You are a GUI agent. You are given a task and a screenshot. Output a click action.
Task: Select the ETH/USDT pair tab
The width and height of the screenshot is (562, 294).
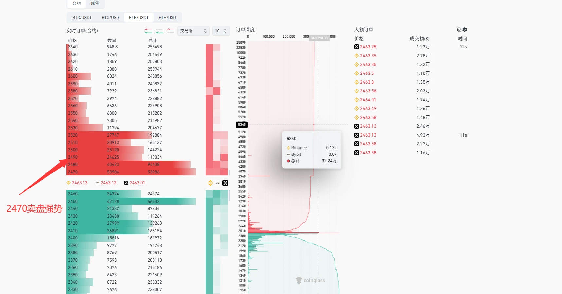pyautogui.click(x=139, y=18)
